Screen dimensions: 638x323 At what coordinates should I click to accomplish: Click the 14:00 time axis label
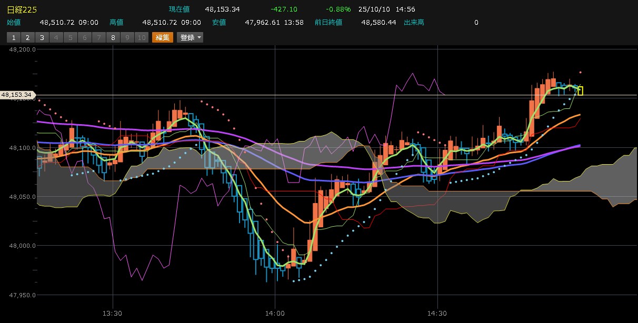[275, 312]
